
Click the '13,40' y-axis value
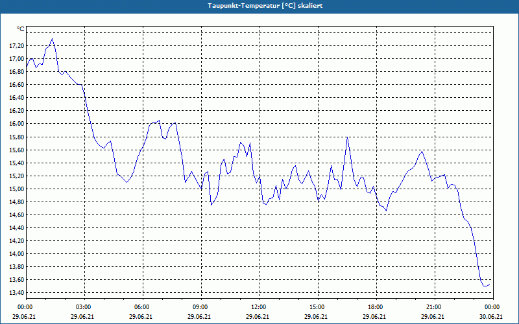[17, 293]
